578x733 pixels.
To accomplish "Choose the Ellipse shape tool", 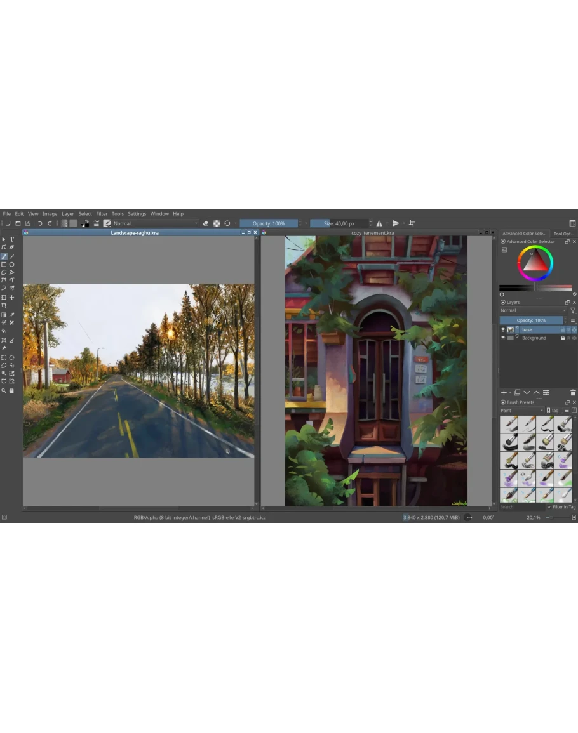I will coord(11,265).
